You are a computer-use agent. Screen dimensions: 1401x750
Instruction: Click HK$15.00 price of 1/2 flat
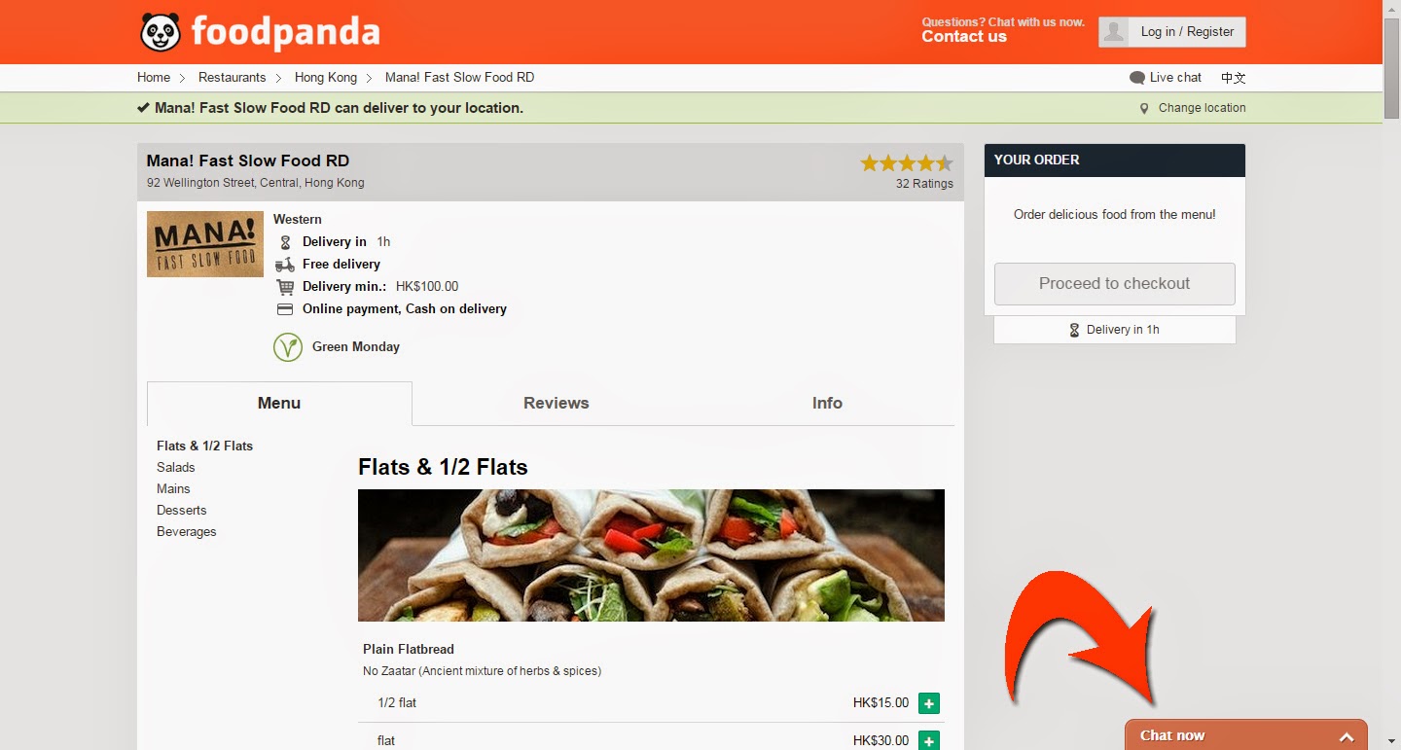coord(880,703)
